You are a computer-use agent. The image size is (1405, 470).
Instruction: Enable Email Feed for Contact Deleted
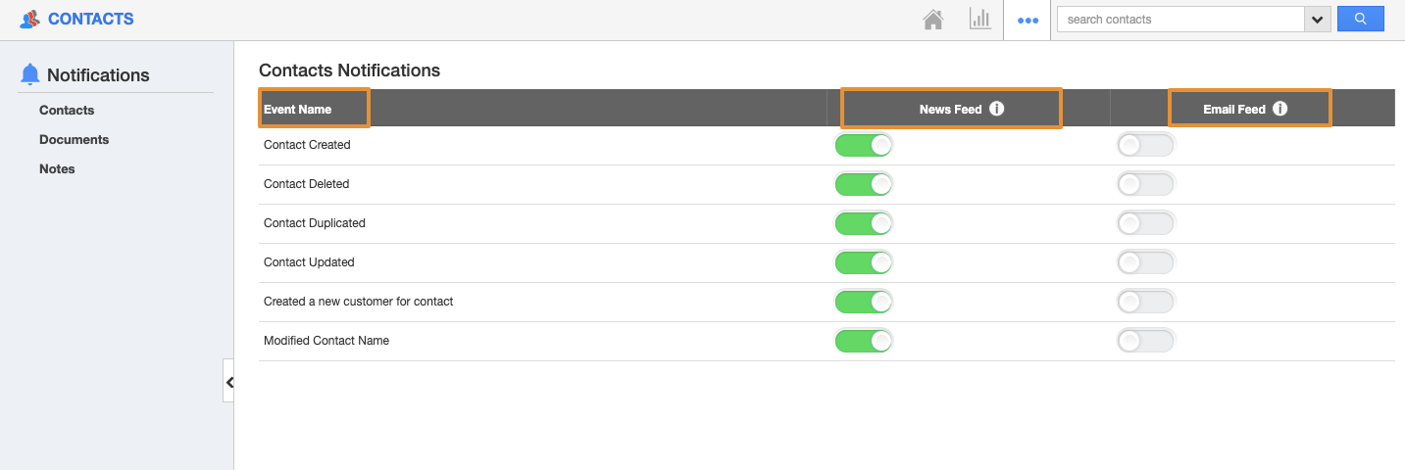1145,184
